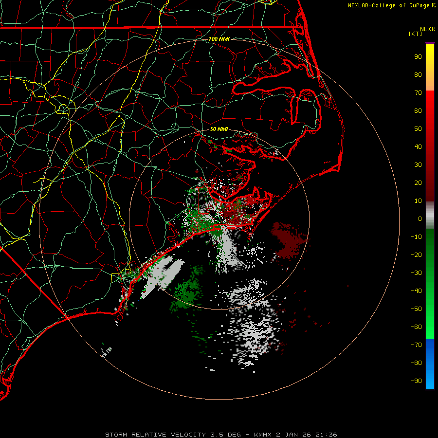Pick the orange segment of the color bar

click(430, 81)
